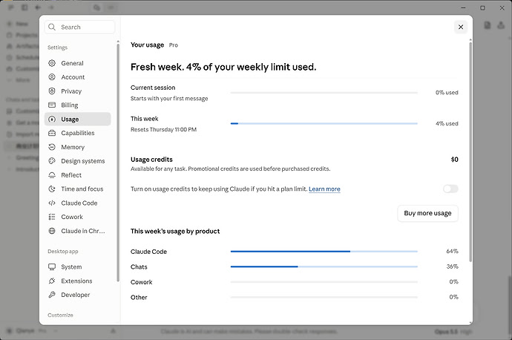Open Account settings via person icon

52,77
